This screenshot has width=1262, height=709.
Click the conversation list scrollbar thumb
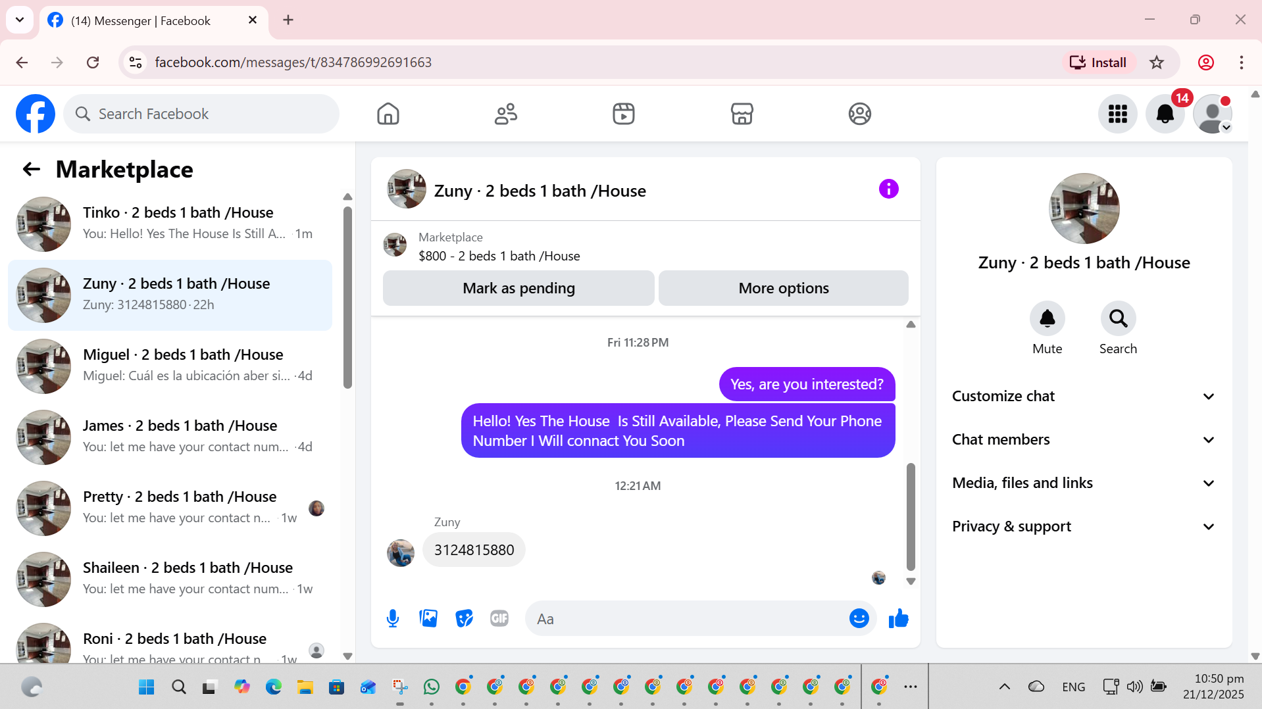tap(347, 298)
